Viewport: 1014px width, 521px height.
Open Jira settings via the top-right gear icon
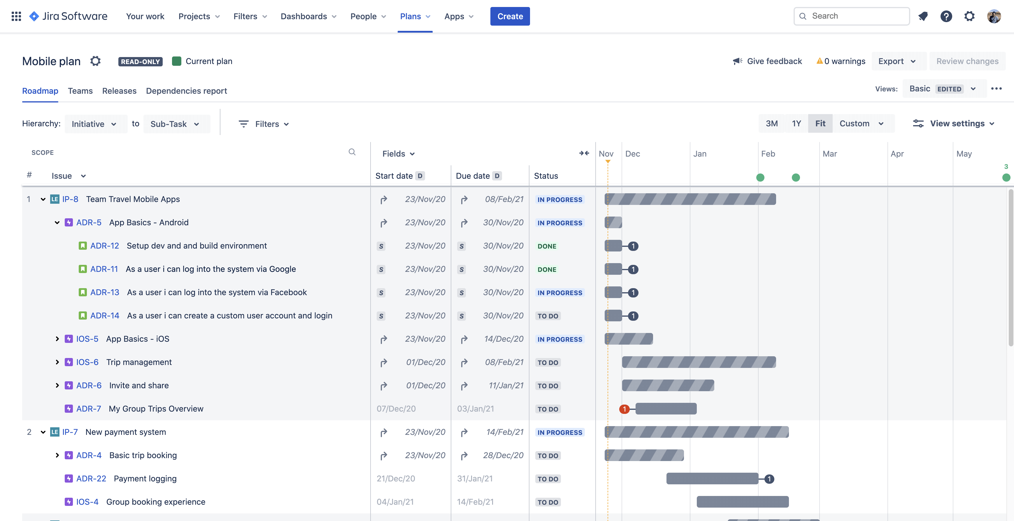969,16
